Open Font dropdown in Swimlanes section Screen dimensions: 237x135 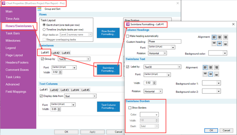click(x=64, y=67)
